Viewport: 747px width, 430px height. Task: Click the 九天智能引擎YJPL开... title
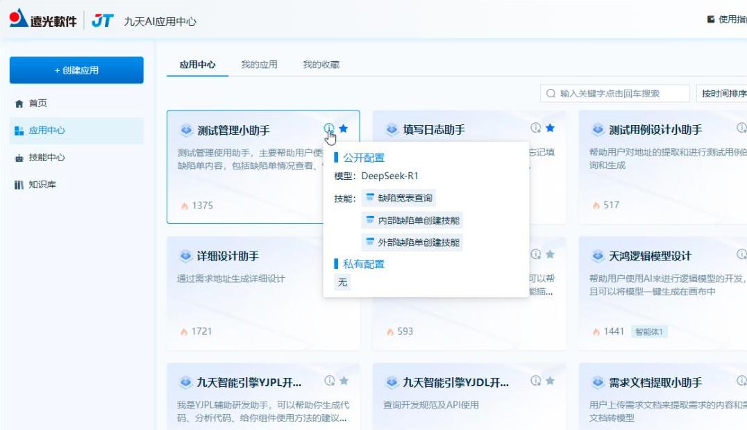[249, 382]
